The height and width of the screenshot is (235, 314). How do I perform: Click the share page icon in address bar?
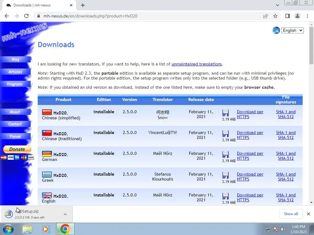[x=266, y=16]
